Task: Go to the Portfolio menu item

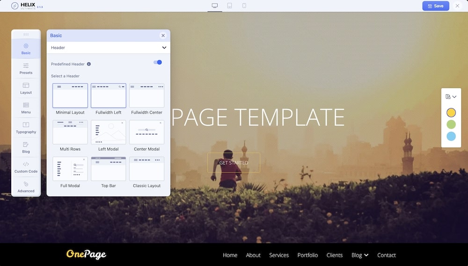Action: pos(307,255)
